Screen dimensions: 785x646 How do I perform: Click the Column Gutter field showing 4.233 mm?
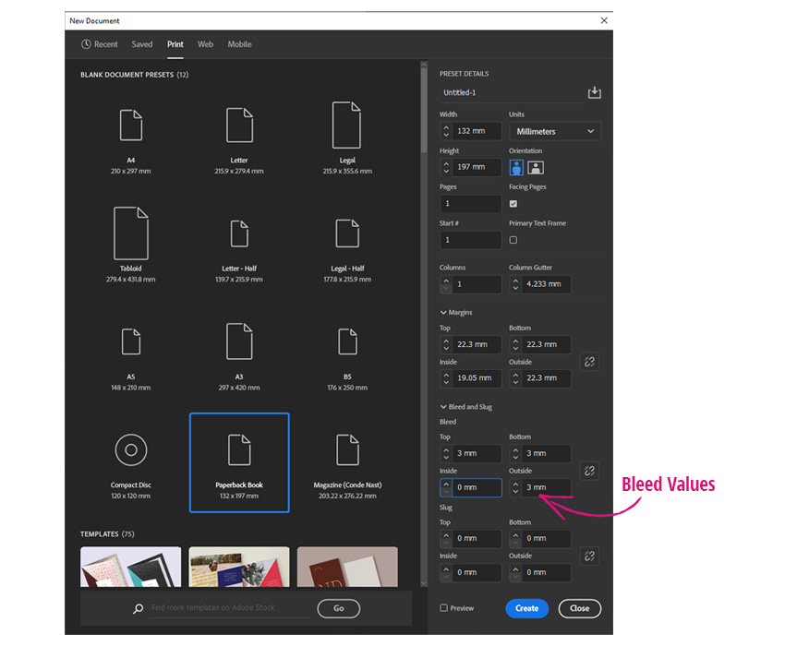[547, 284]
